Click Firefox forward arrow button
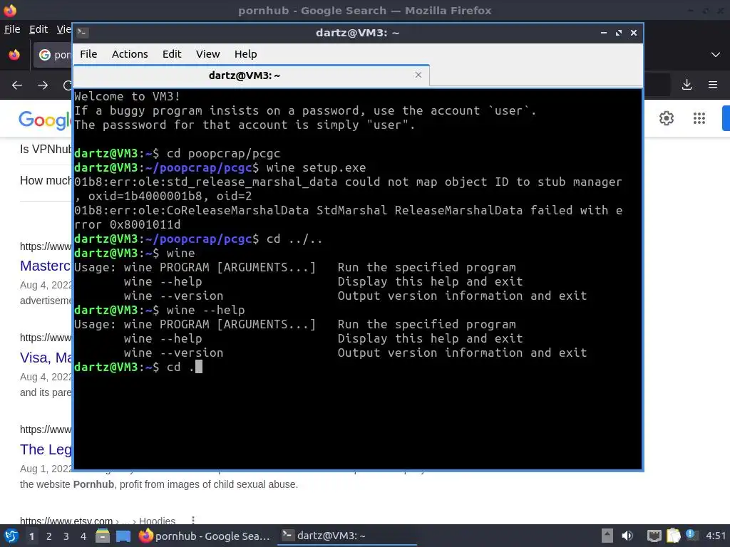 43,85
